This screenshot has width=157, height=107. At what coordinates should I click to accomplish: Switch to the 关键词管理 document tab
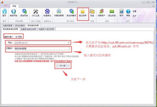8,26
